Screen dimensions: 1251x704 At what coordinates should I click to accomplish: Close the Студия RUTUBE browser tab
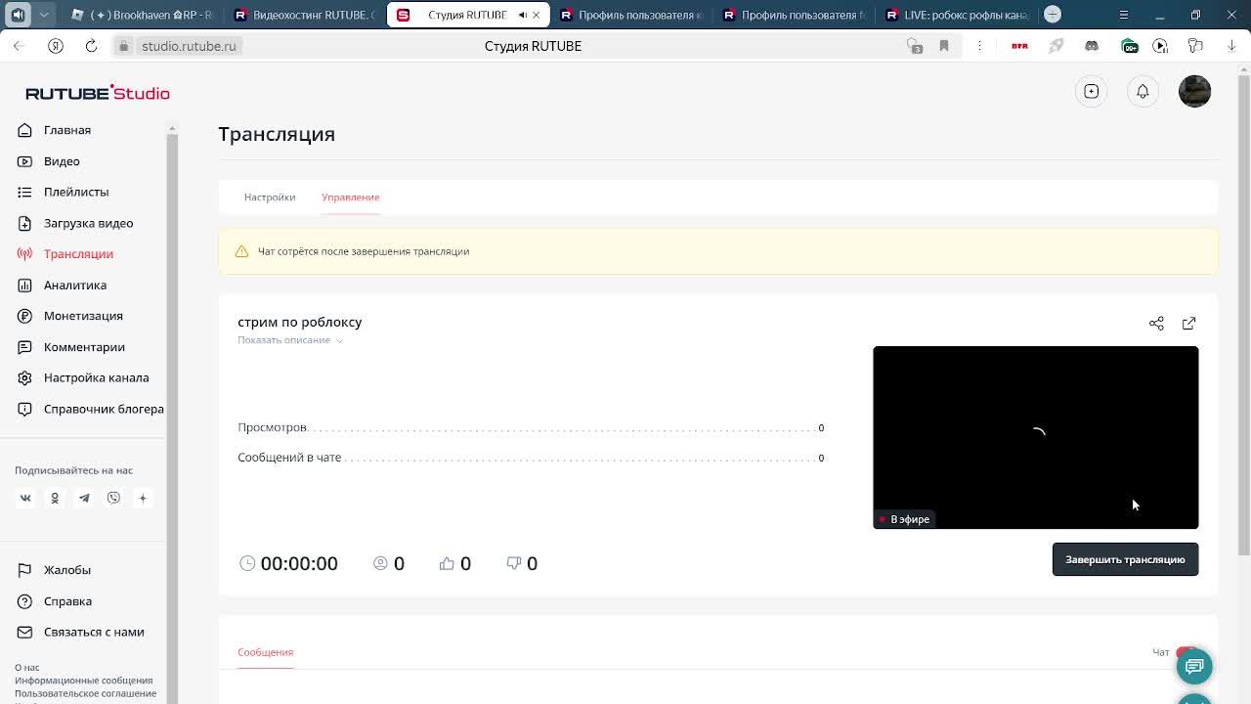[536, 15]
